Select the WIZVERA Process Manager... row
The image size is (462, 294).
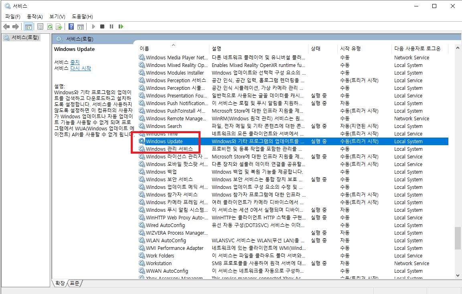coord(294,233)
